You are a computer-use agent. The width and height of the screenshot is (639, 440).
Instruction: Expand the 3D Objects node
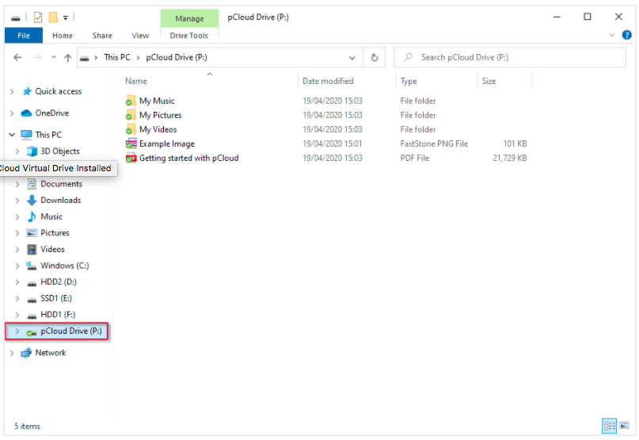point(17,151)
